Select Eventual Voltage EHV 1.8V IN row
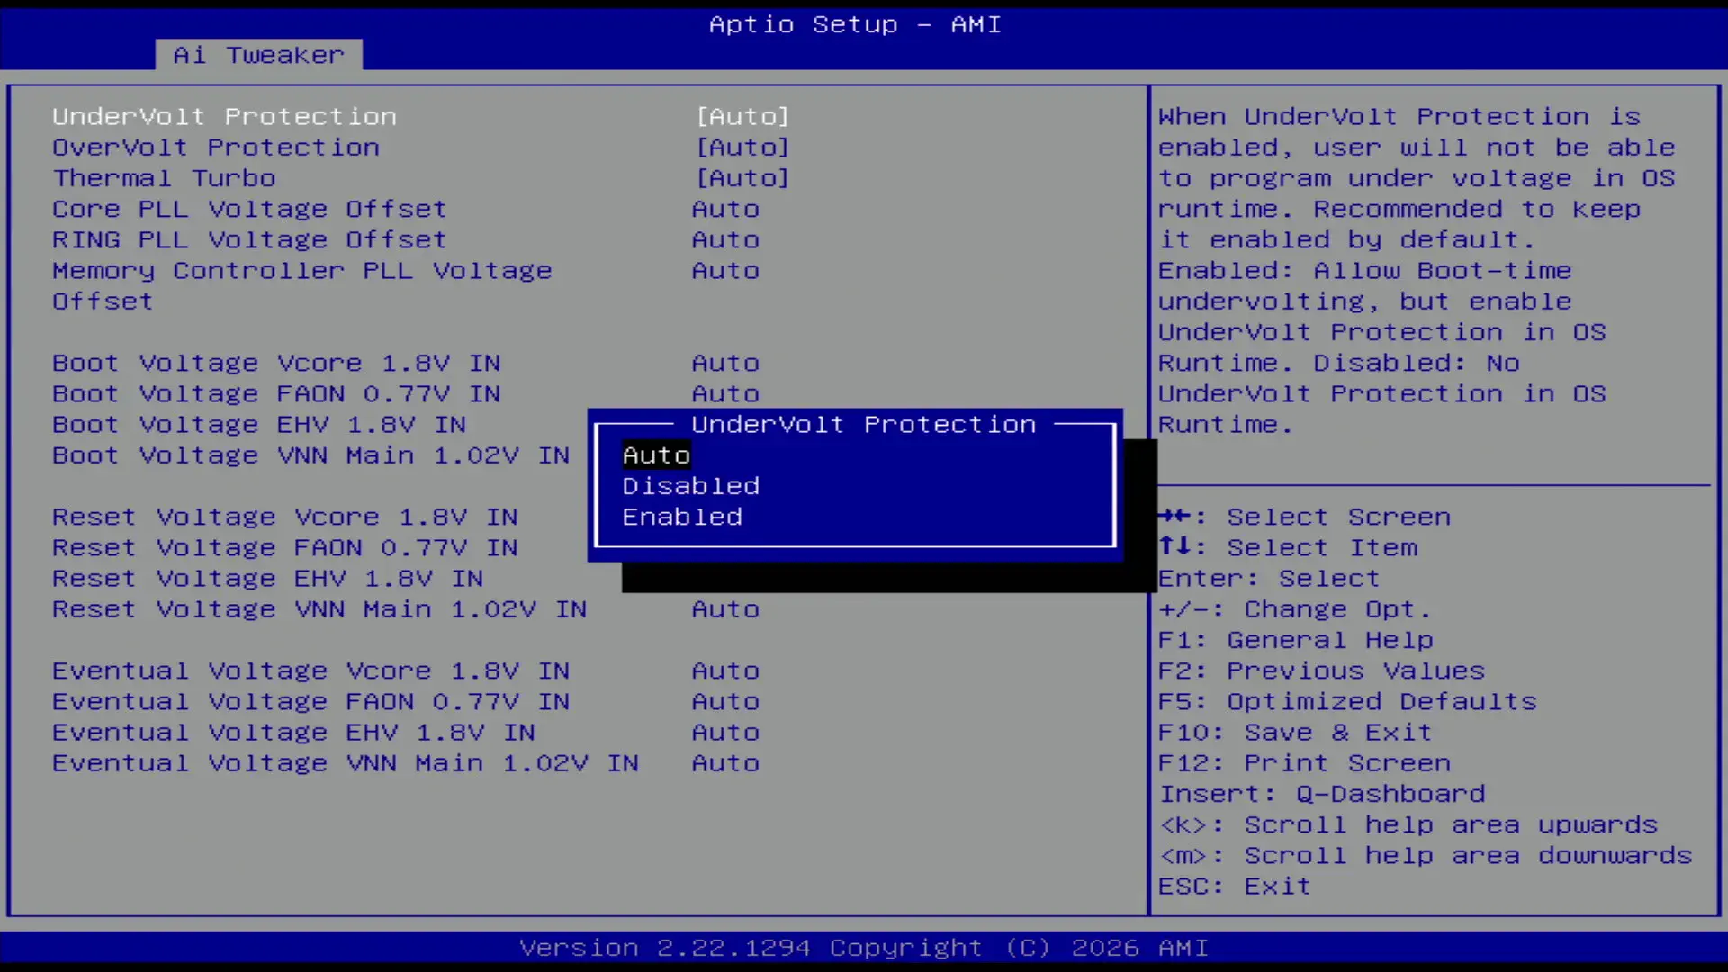Image resolution: width=1728 pixels, height=972 pixels. (293, 733)
